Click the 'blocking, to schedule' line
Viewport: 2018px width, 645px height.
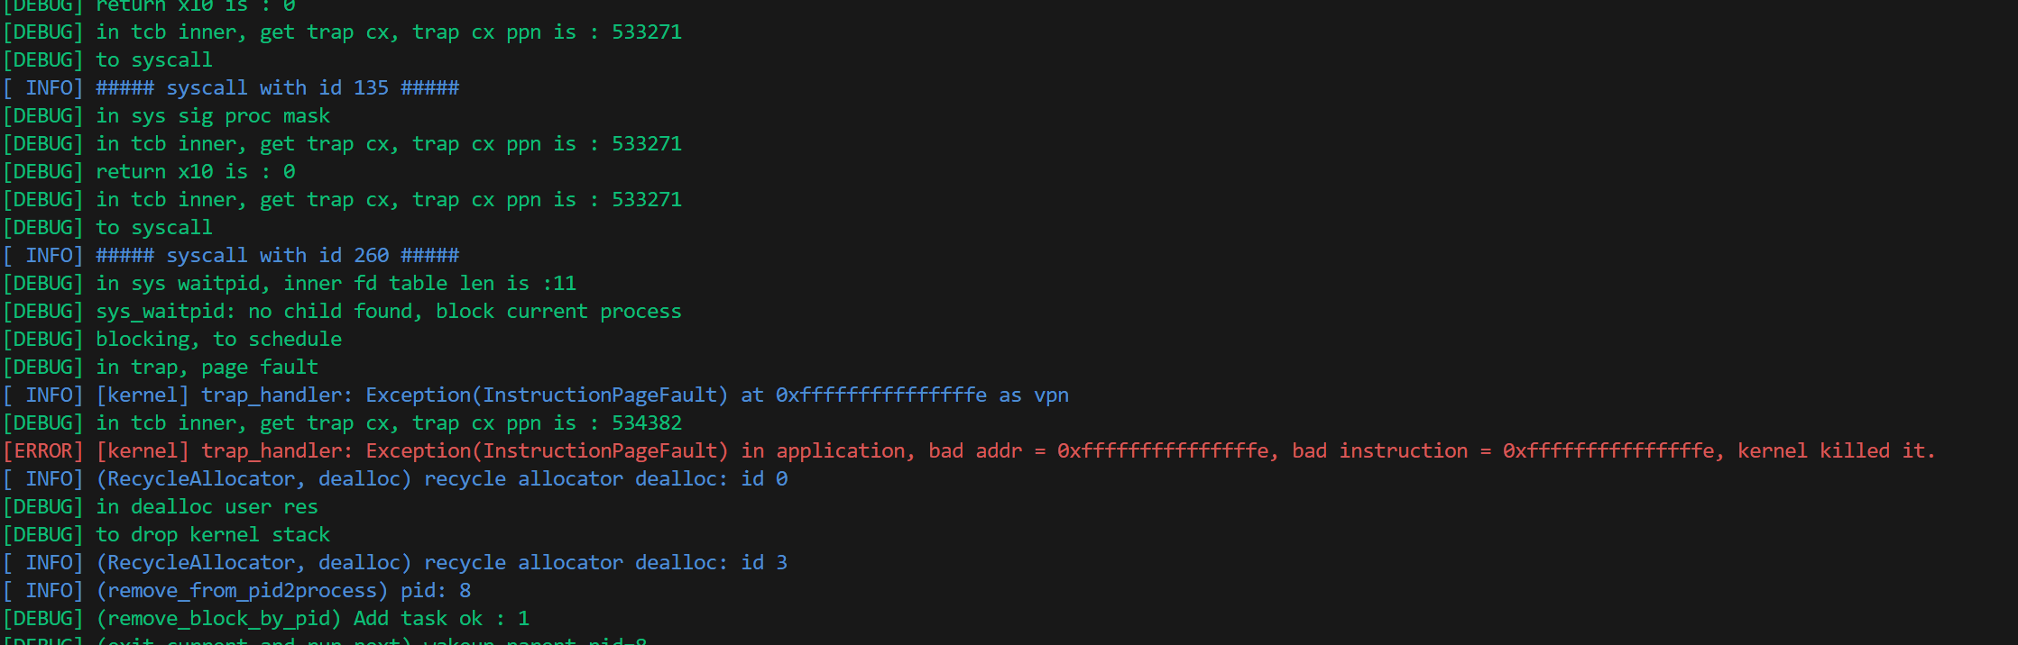pyautogui.click(x=218, y=340)
